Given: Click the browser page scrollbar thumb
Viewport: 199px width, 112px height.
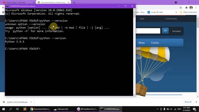Looking at the screenshot, I should tap(198, 23).
